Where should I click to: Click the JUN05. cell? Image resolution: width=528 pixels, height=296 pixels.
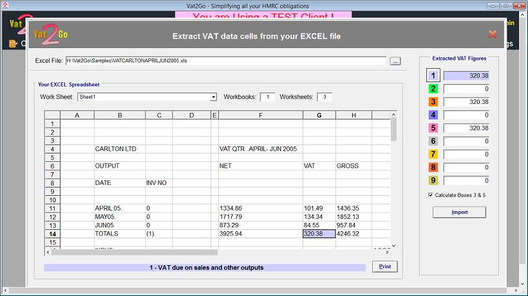coord(120,225)
